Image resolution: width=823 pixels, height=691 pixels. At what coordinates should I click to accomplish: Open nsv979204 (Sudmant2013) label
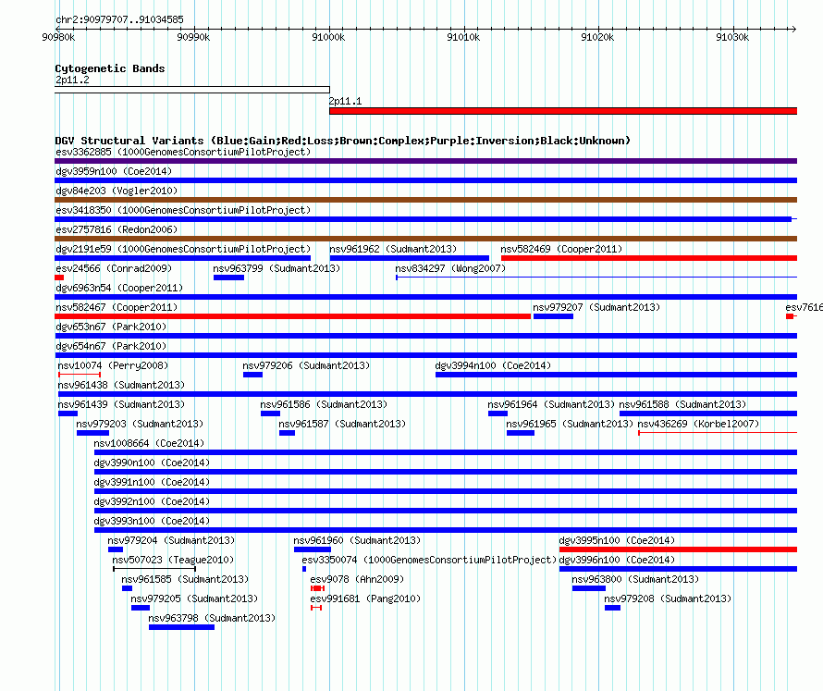tap(171, 540)
